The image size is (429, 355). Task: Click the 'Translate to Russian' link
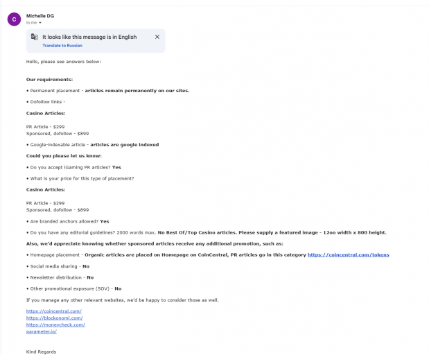(62, 46)
